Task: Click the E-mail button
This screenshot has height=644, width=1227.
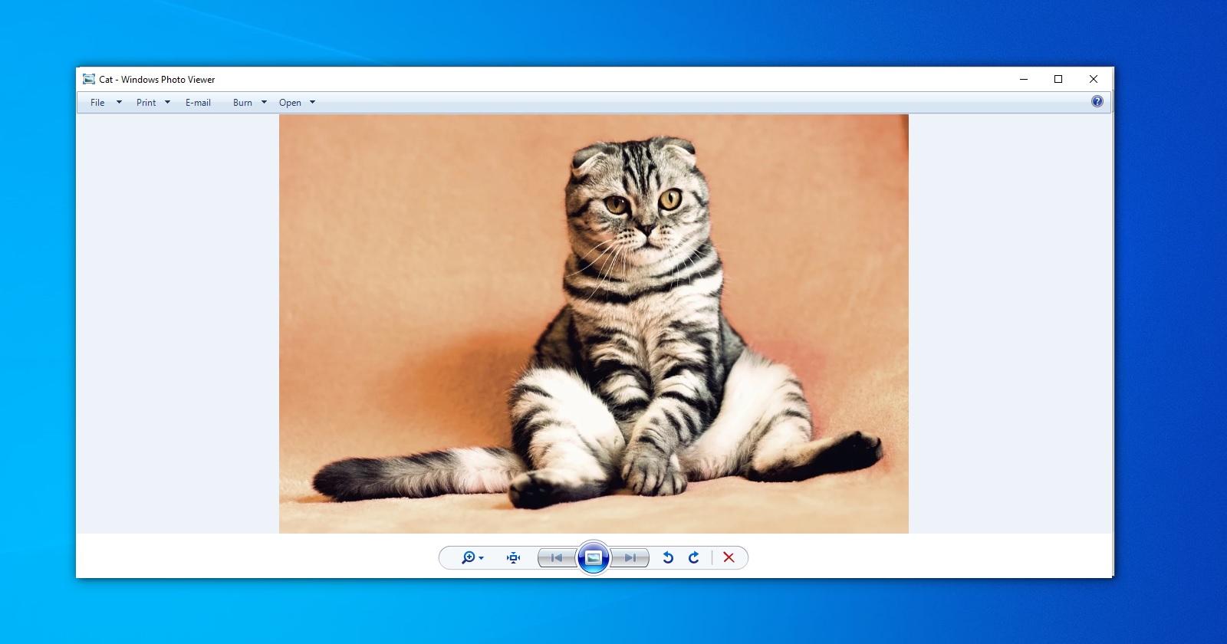Action: tap(198, 102)
